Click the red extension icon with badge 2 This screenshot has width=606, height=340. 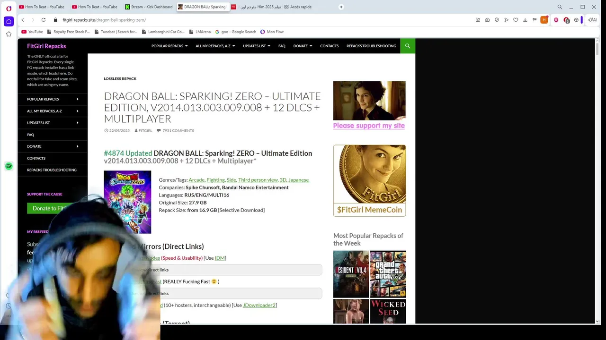pyautogui.click(x=566, y=20)
